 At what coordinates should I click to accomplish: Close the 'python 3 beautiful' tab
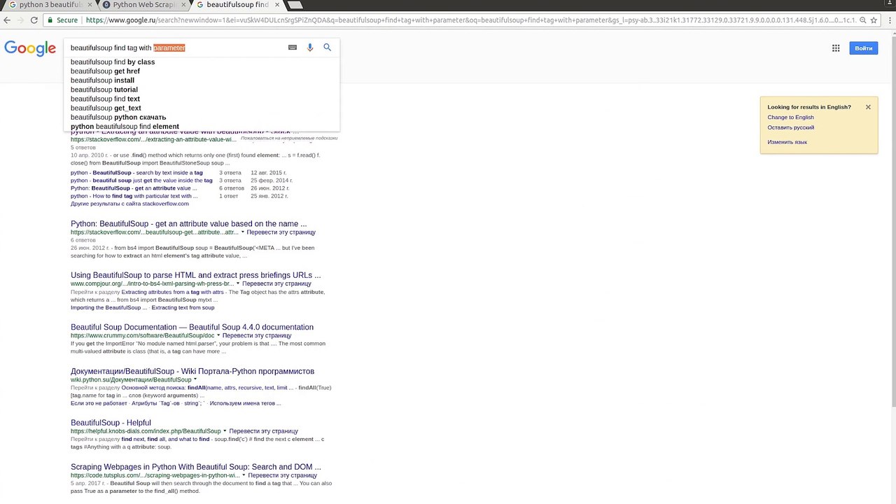[x=88, y=5]
